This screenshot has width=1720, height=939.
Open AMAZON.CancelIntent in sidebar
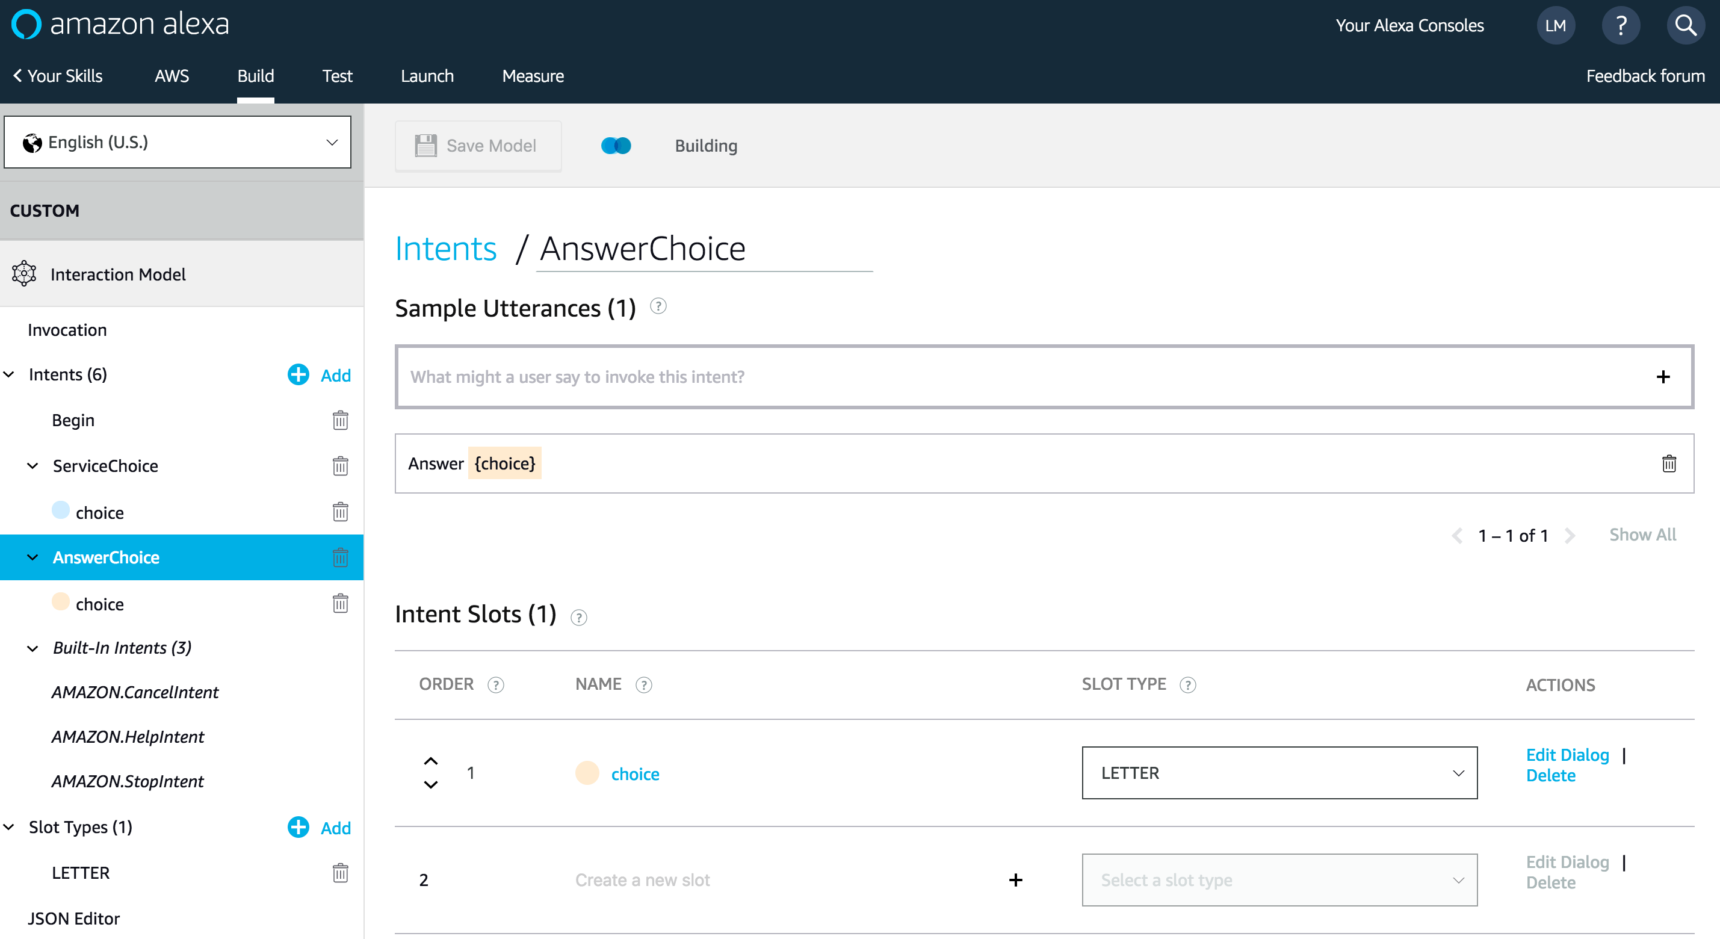click(135, 692)
